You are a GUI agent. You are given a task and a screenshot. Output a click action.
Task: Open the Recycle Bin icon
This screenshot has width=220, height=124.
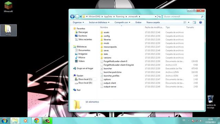[211, 102]
